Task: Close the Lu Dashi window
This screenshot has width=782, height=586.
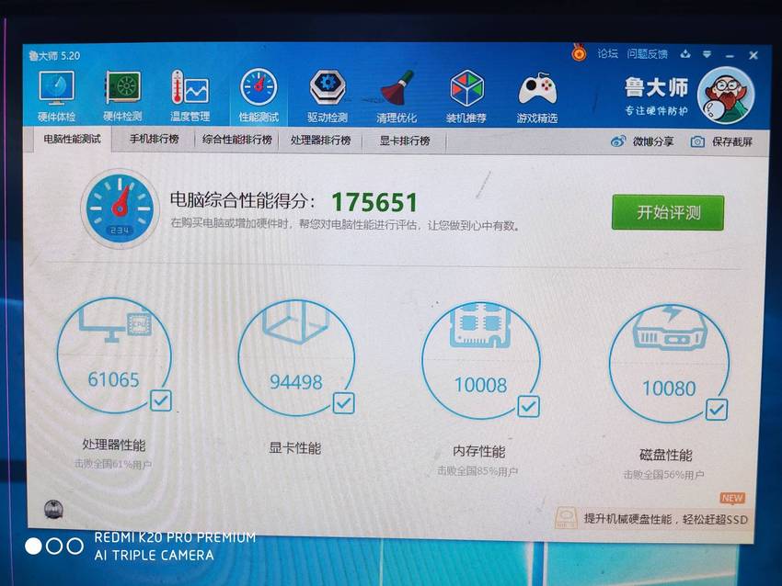Action: [x=753, y=55]
